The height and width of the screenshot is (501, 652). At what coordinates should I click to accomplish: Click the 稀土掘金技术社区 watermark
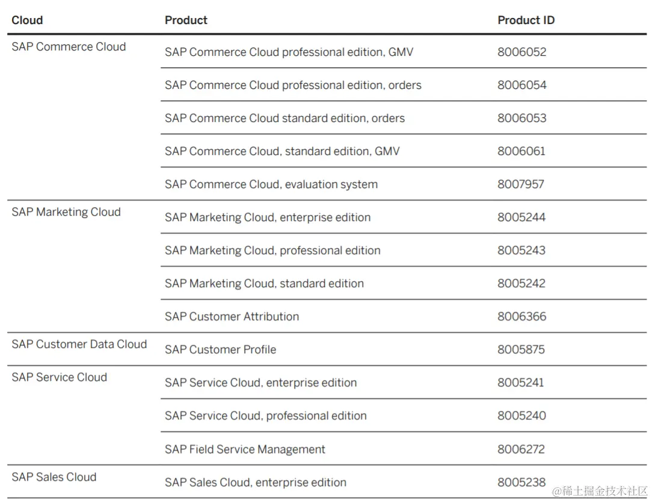coord(600,491)
